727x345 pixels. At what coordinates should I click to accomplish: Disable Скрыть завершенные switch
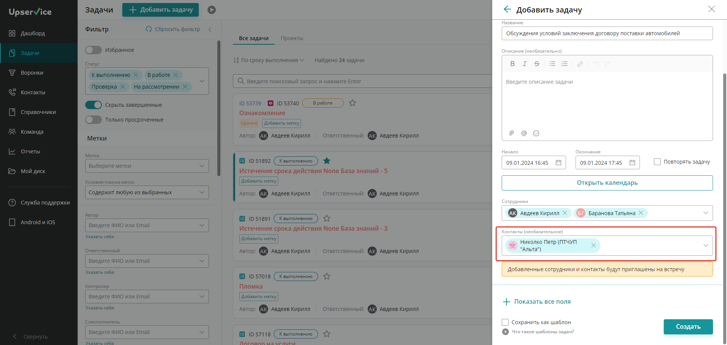coord(94,105)
